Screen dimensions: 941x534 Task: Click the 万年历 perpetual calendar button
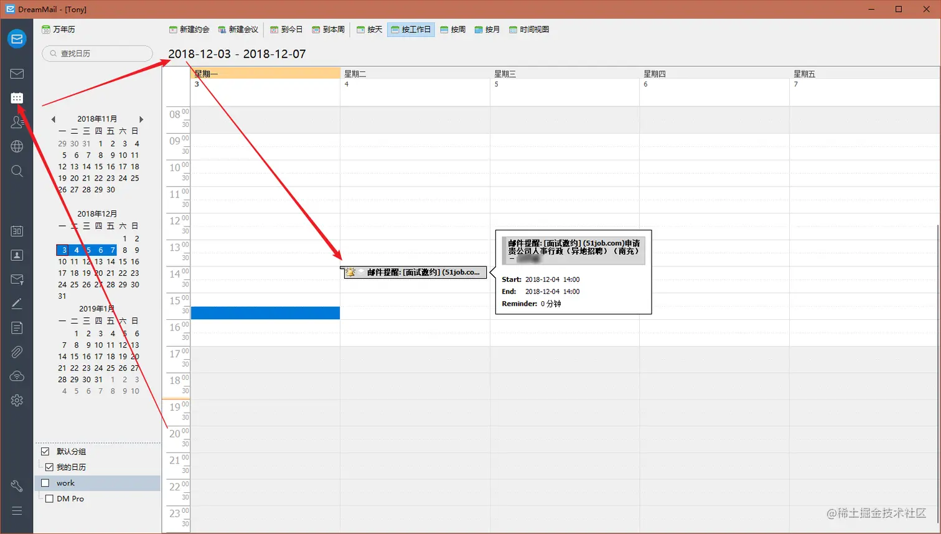59,29
